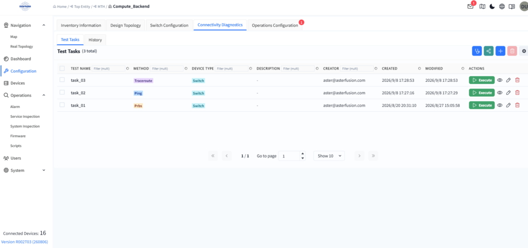Go to previous page arrow button
The width and height of the screenshot is (528, 248).
click(227, 156)
